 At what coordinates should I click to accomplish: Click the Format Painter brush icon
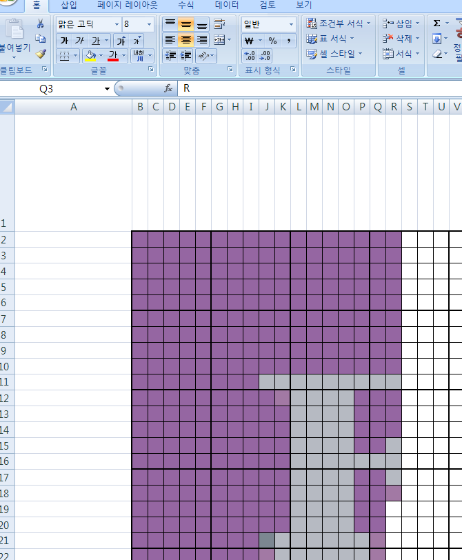pos(40,54)
